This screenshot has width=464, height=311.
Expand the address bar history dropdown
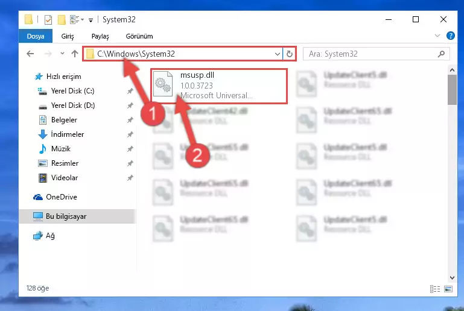(278, 54)
